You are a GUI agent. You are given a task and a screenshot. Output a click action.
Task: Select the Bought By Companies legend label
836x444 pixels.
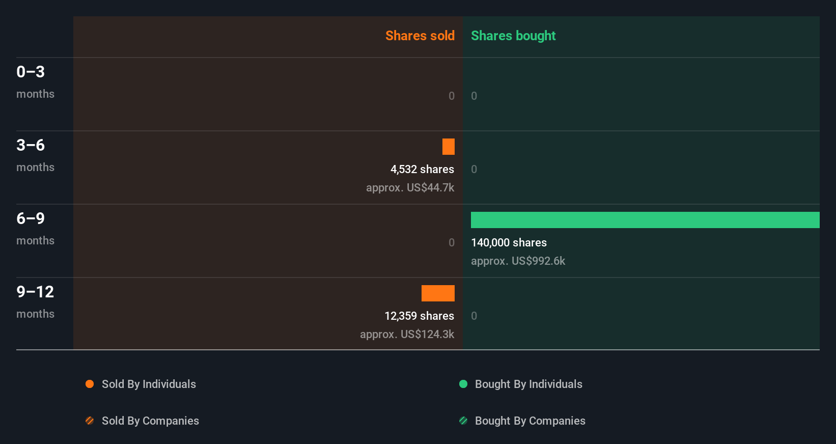pyautogui.click(x=530, y=421)
